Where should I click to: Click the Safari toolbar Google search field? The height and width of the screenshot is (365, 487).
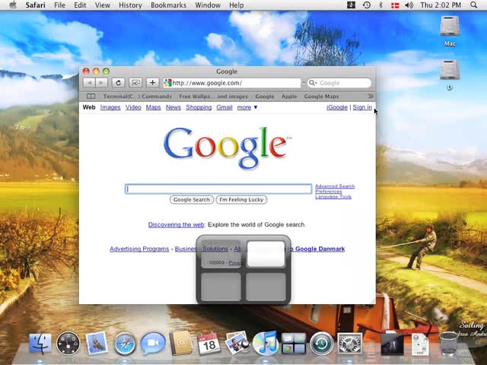[339, 83]
